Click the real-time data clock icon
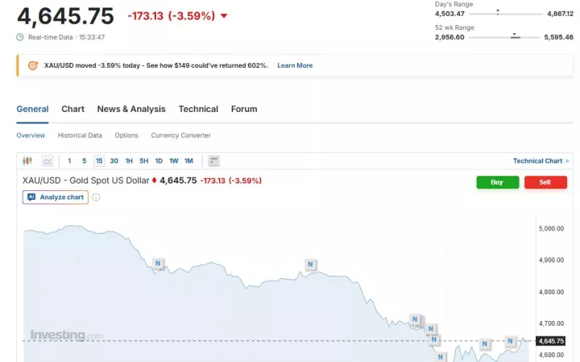The height and width of the screenshot is (362, 580). click(20, 37)
